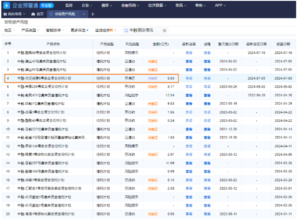Open 中融-骥业42号集合资金信托计划
The image size is (297, 221).
point(42,61)
